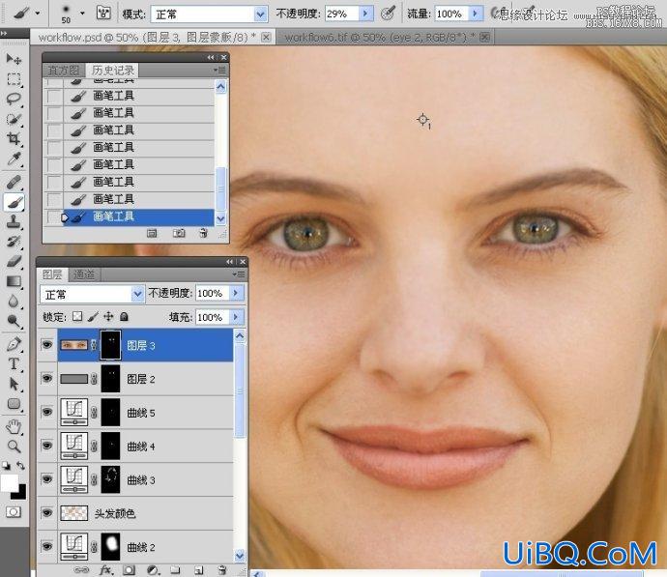Create new snapshot in History panel
Viewport: 667px width, 577px height.
pos(179,233)
